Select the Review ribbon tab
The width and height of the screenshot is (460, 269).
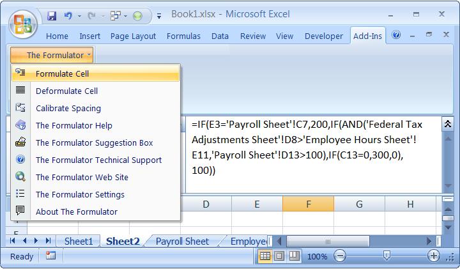click(x=253, y=36)
